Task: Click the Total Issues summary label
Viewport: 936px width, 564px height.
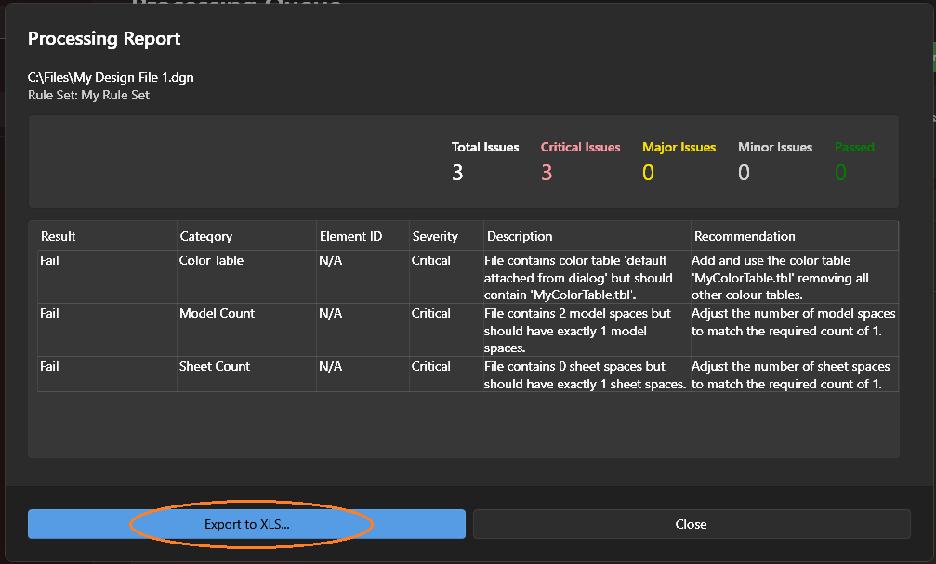Action: 485,147
